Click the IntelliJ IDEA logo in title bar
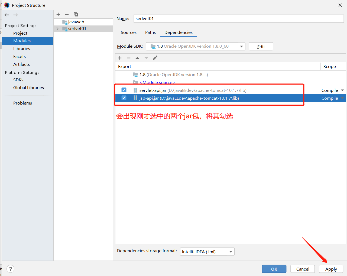The width and height of the screenshot is (347, 276). [7, 5]
